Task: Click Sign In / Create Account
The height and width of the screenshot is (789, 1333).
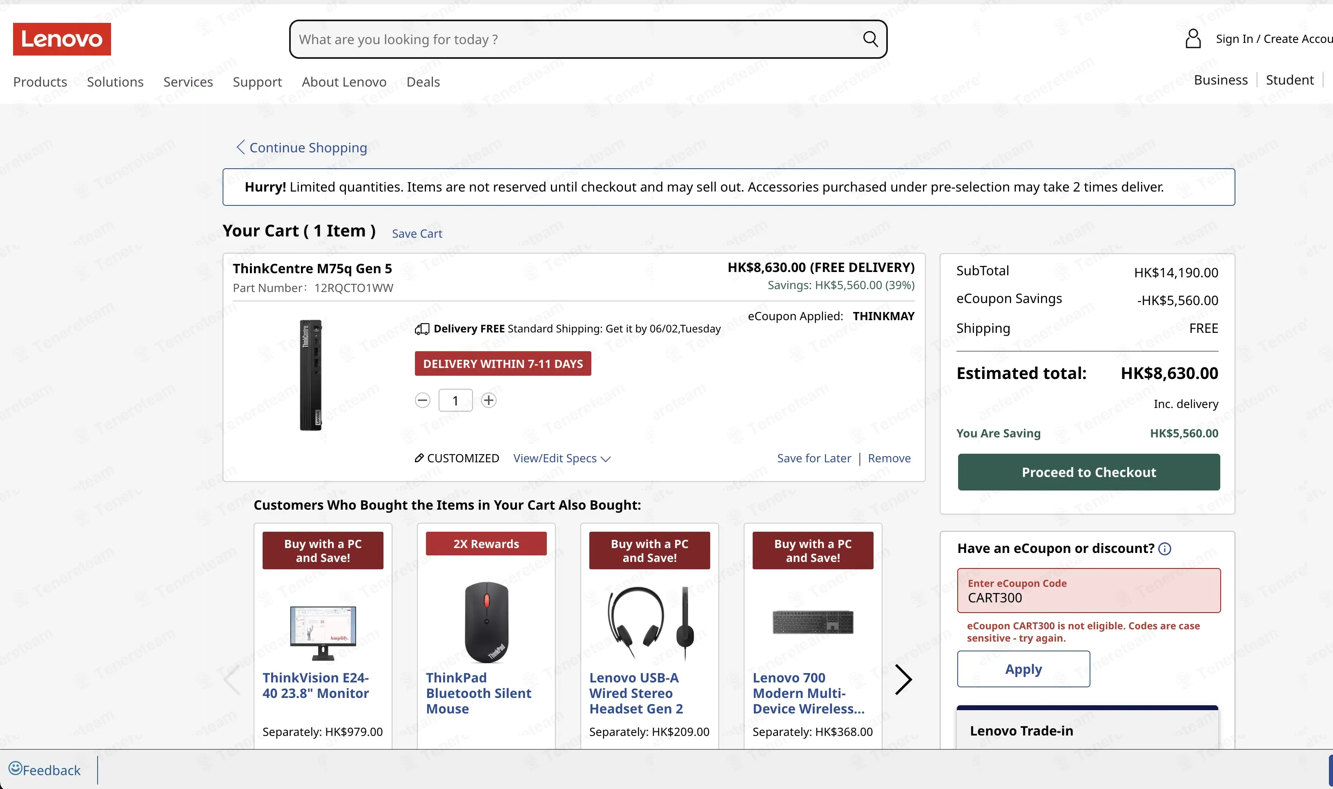Action: (x=1274, y=39)
